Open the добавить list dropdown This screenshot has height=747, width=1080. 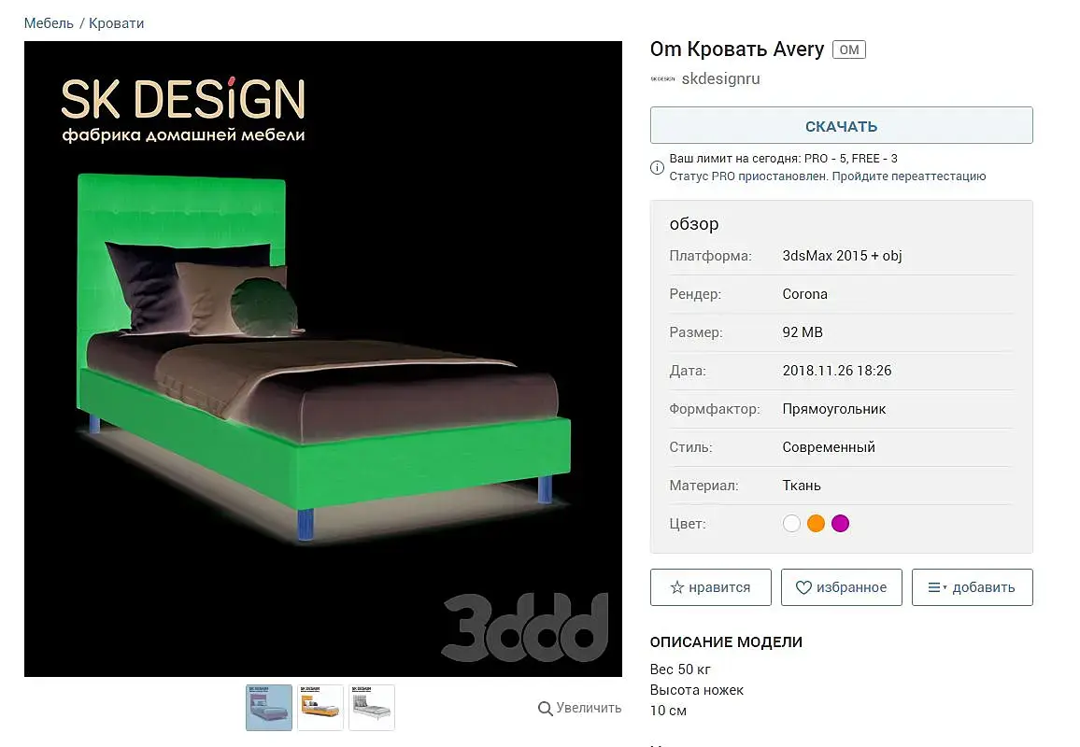click(x=972, y=587)
